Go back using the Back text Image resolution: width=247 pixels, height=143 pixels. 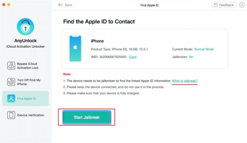point(69,5)
